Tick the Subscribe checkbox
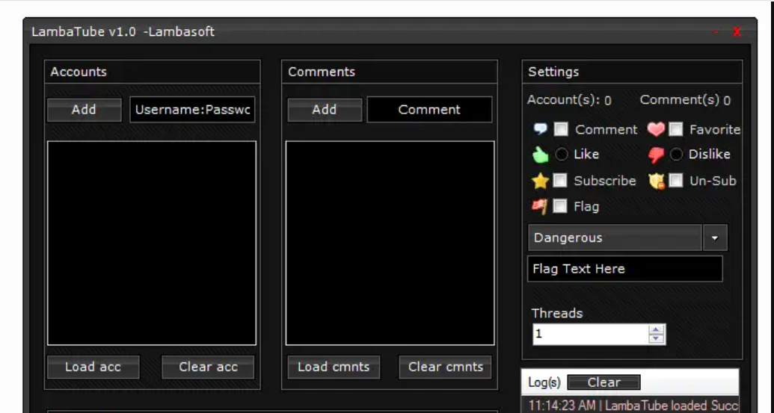This screenshot has height=413, width=774. (560, 181)
